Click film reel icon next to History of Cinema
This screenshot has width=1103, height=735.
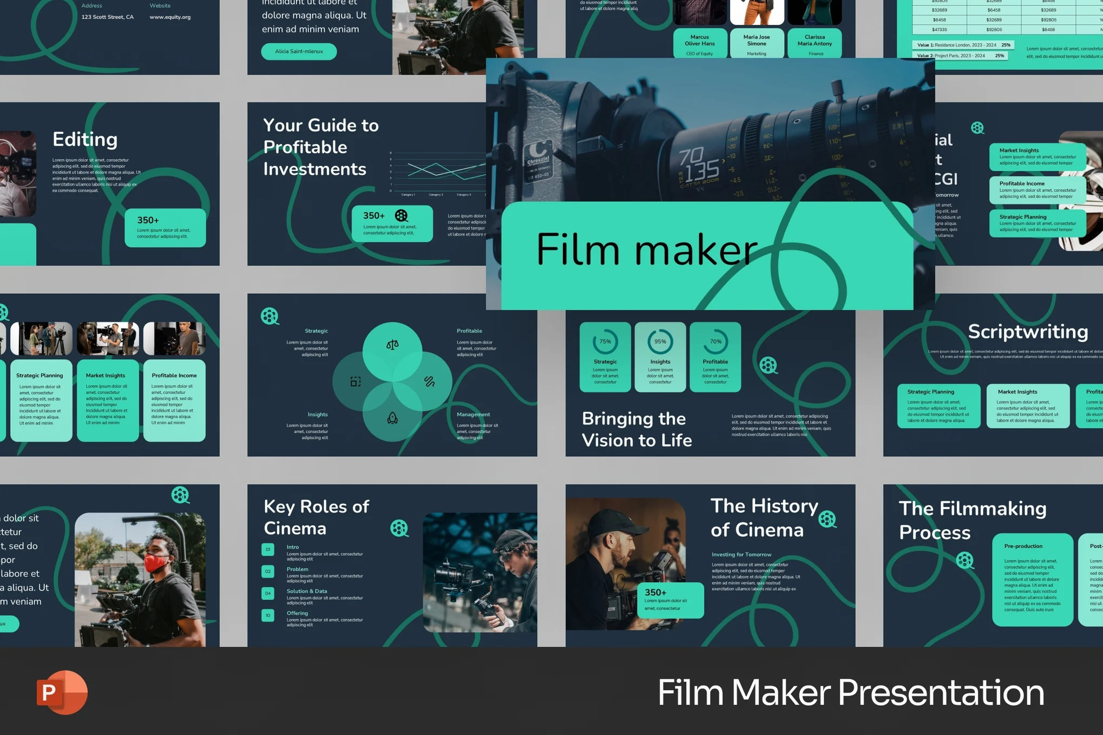(826, 519)
